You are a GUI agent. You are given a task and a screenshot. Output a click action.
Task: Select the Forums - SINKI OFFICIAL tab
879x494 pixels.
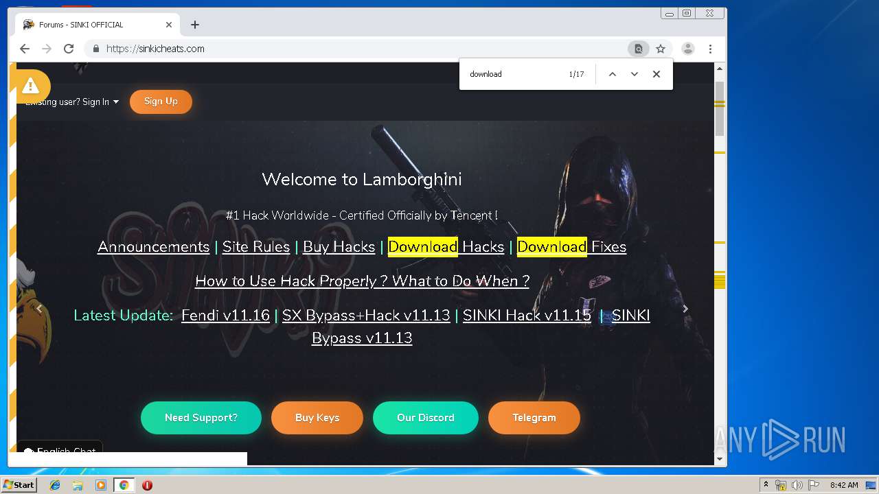coord(96,25)
